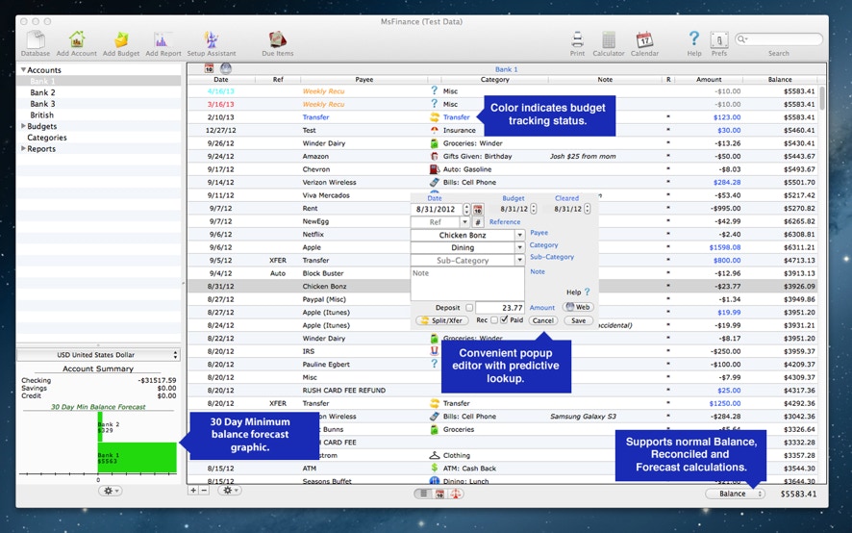Click the Add Account toolbar icon

tap(77, 39)
